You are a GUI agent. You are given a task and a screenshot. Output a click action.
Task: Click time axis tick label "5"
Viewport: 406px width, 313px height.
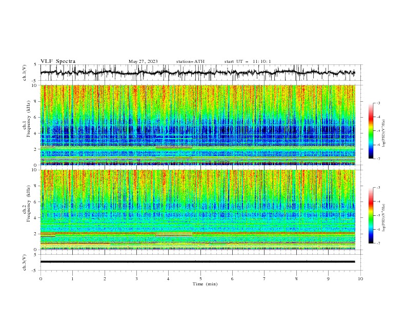pyautogui.click(x=200, y=279)
